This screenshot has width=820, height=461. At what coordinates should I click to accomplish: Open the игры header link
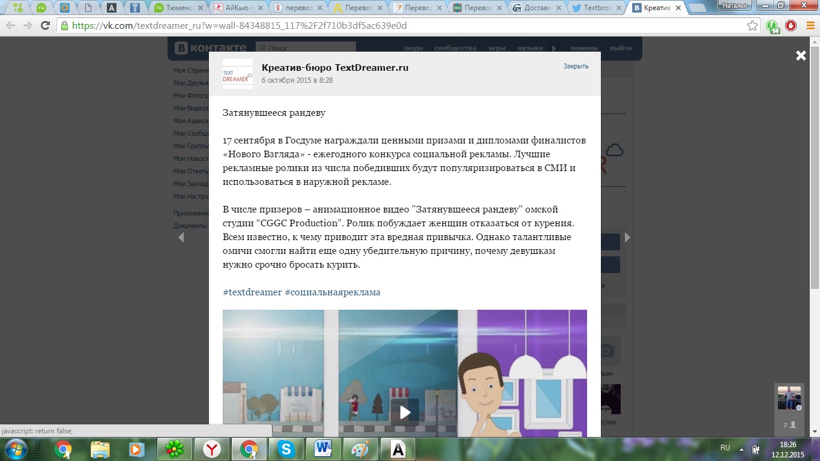click(x=497, y=49)
